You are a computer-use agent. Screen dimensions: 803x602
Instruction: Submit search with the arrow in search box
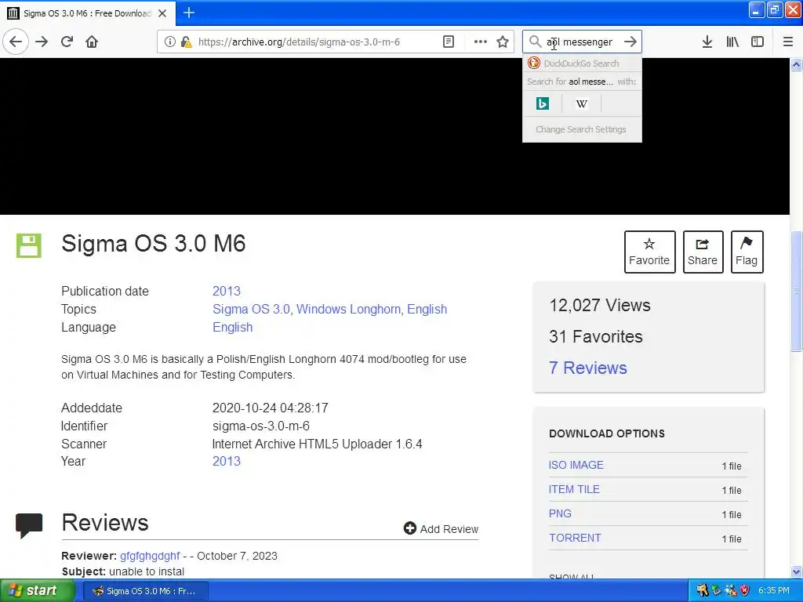630,42
